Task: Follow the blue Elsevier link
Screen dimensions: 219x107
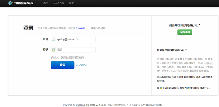Action: tap(80, 28)
